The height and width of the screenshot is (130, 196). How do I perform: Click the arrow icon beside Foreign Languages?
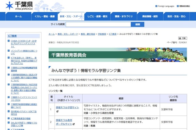(156, 6)
